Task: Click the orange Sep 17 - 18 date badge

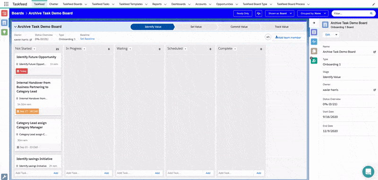Action: point(27,111)
